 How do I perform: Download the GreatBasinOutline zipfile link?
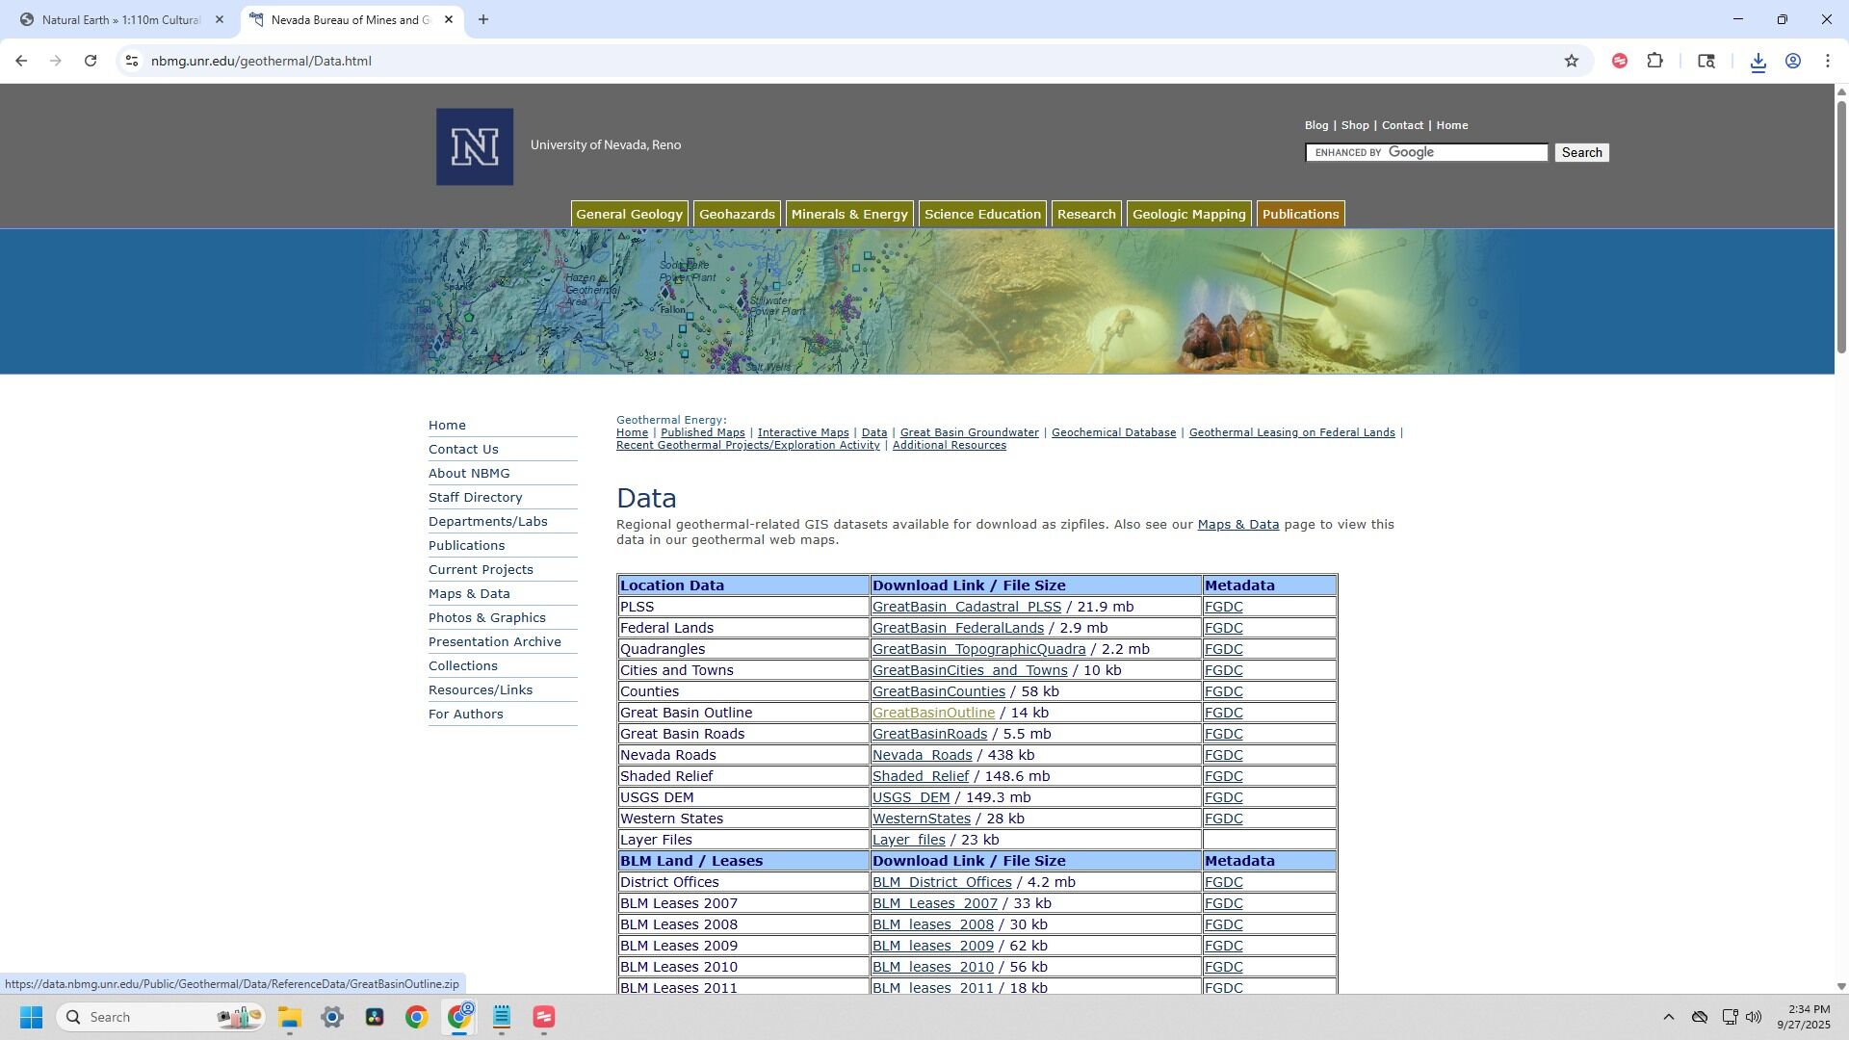click(933, 713)
